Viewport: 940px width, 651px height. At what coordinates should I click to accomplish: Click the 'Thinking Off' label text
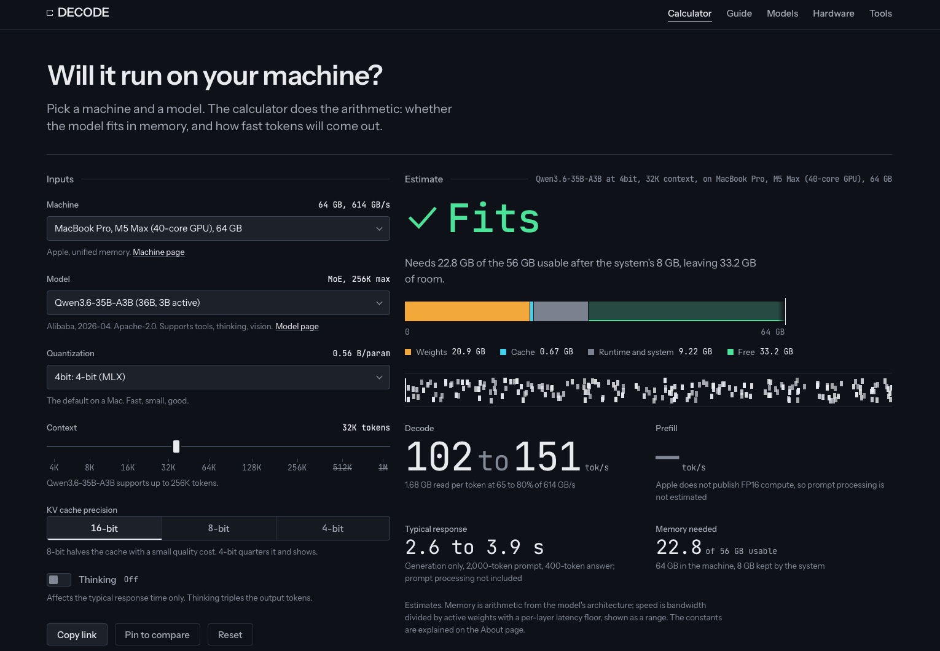tap(108, 580)
